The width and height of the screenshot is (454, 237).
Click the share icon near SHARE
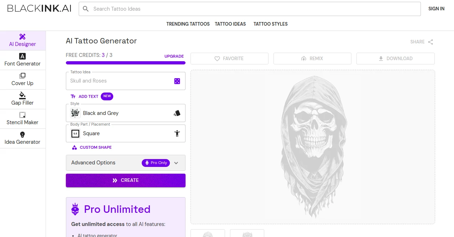pos(430,42)
